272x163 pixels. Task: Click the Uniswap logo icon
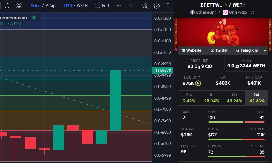pyautogui.click(x=225, y=12)
